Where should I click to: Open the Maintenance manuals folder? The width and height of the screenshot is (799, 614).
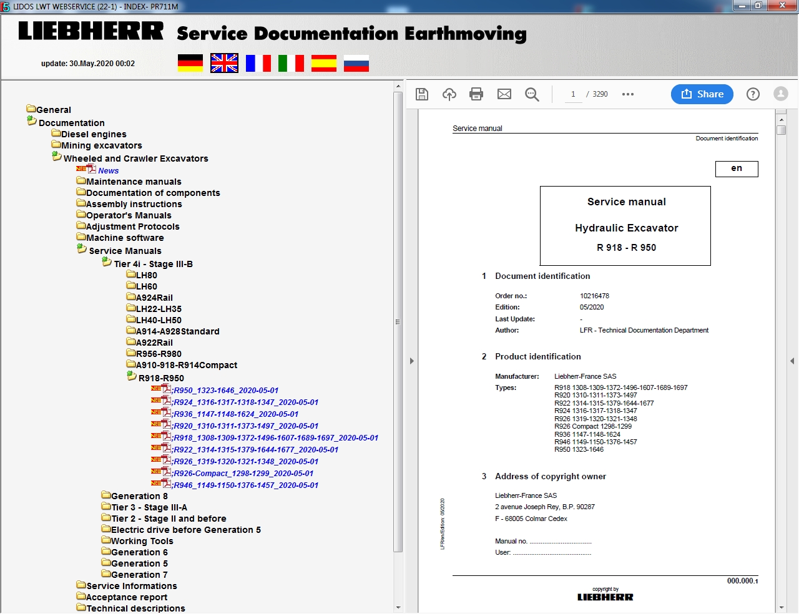[x=129, y=181]
